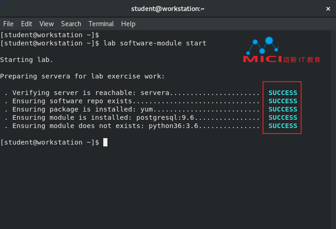Click the 'Starting lab.' output line
Image resolution: width=336 pixels, height=229 pixels.
[x=27, y=60]
